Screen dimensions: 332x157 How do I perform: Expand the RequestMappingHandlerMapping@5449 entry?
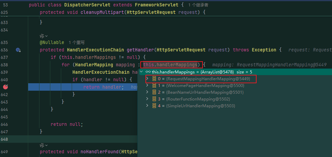point(147,78)
